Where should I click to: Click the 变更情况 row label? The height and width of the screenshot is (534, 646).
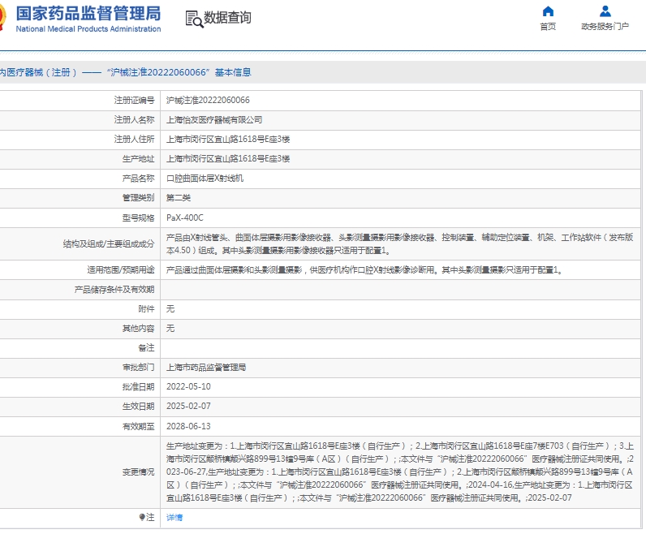point(139,472)
